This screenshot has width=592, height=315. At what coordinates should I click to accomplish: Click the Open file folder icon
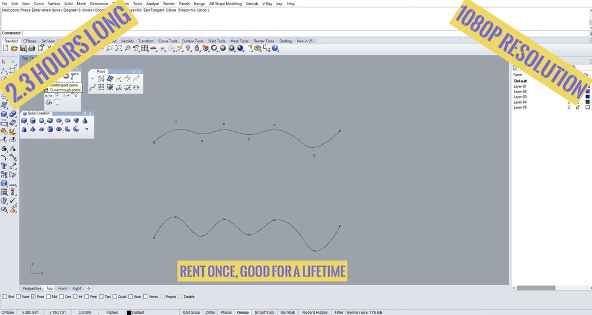(14, 48)
